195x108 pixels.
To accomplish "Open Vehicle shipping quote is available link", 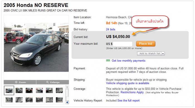I will [128, 83].
